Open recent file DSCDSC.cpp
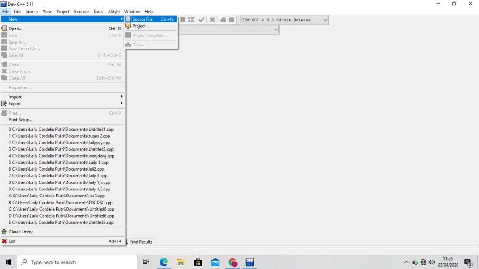This screenshot has width=479, height=269. pyautogui.click(x=61, y=203)
